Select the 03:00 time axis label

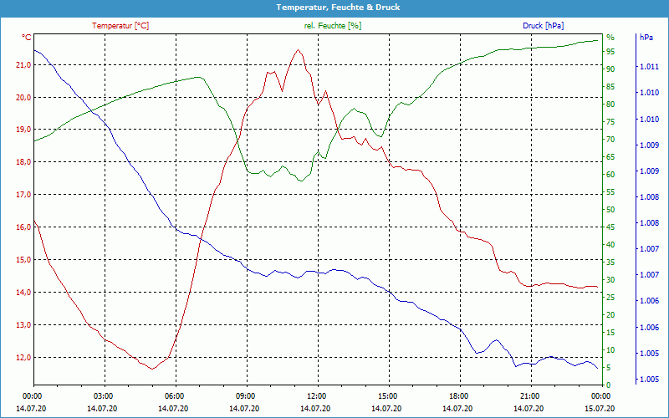(105, 395)
